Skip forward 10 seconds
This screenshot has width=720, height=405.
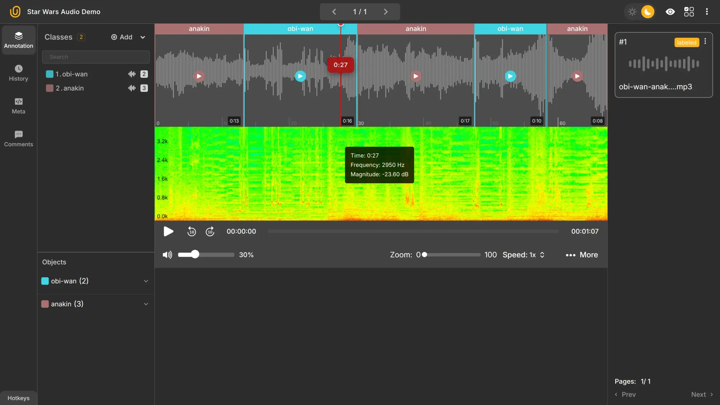210,231
